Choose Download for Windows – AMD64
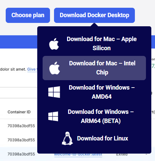155x161 pixels. click(94, 92)
